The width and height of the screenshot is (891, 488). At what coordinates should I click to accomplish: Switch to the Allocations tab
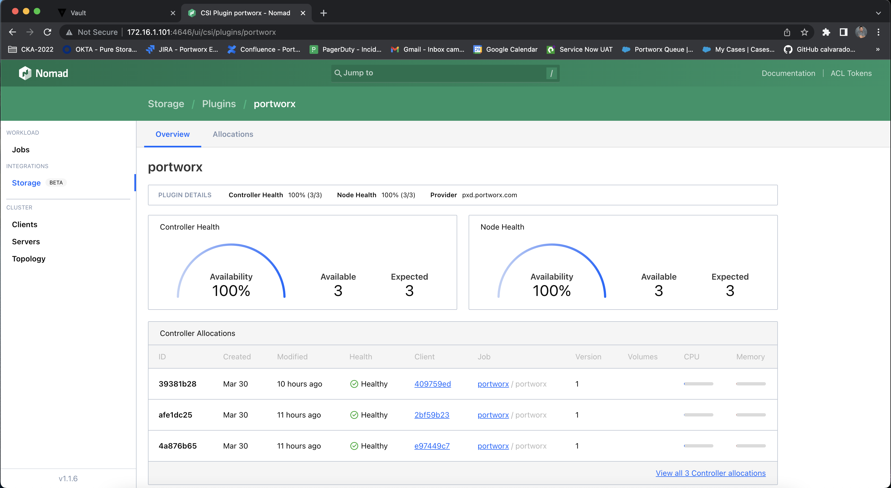point(233,134)
